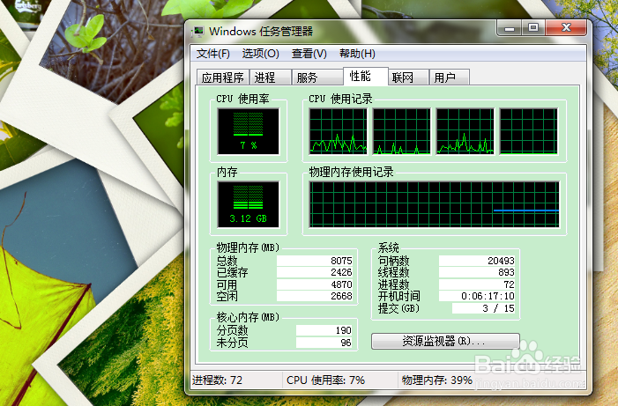Image resolution: width=618 pixels, height=406 pixels.
Task: Open the 文件(F) menu
Action: 212,54
